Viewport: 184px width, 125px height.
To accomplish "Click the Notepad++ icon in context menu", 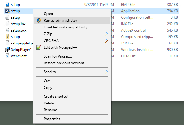I will coord(39,47).
